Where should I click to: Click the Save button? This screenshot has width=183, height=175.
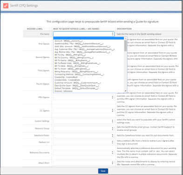tap(103, 171)
